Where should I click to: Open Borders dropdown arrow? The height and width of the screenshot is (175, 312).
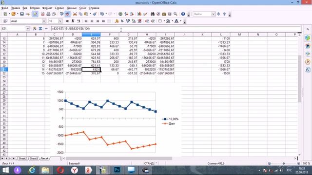click(164, 21)
